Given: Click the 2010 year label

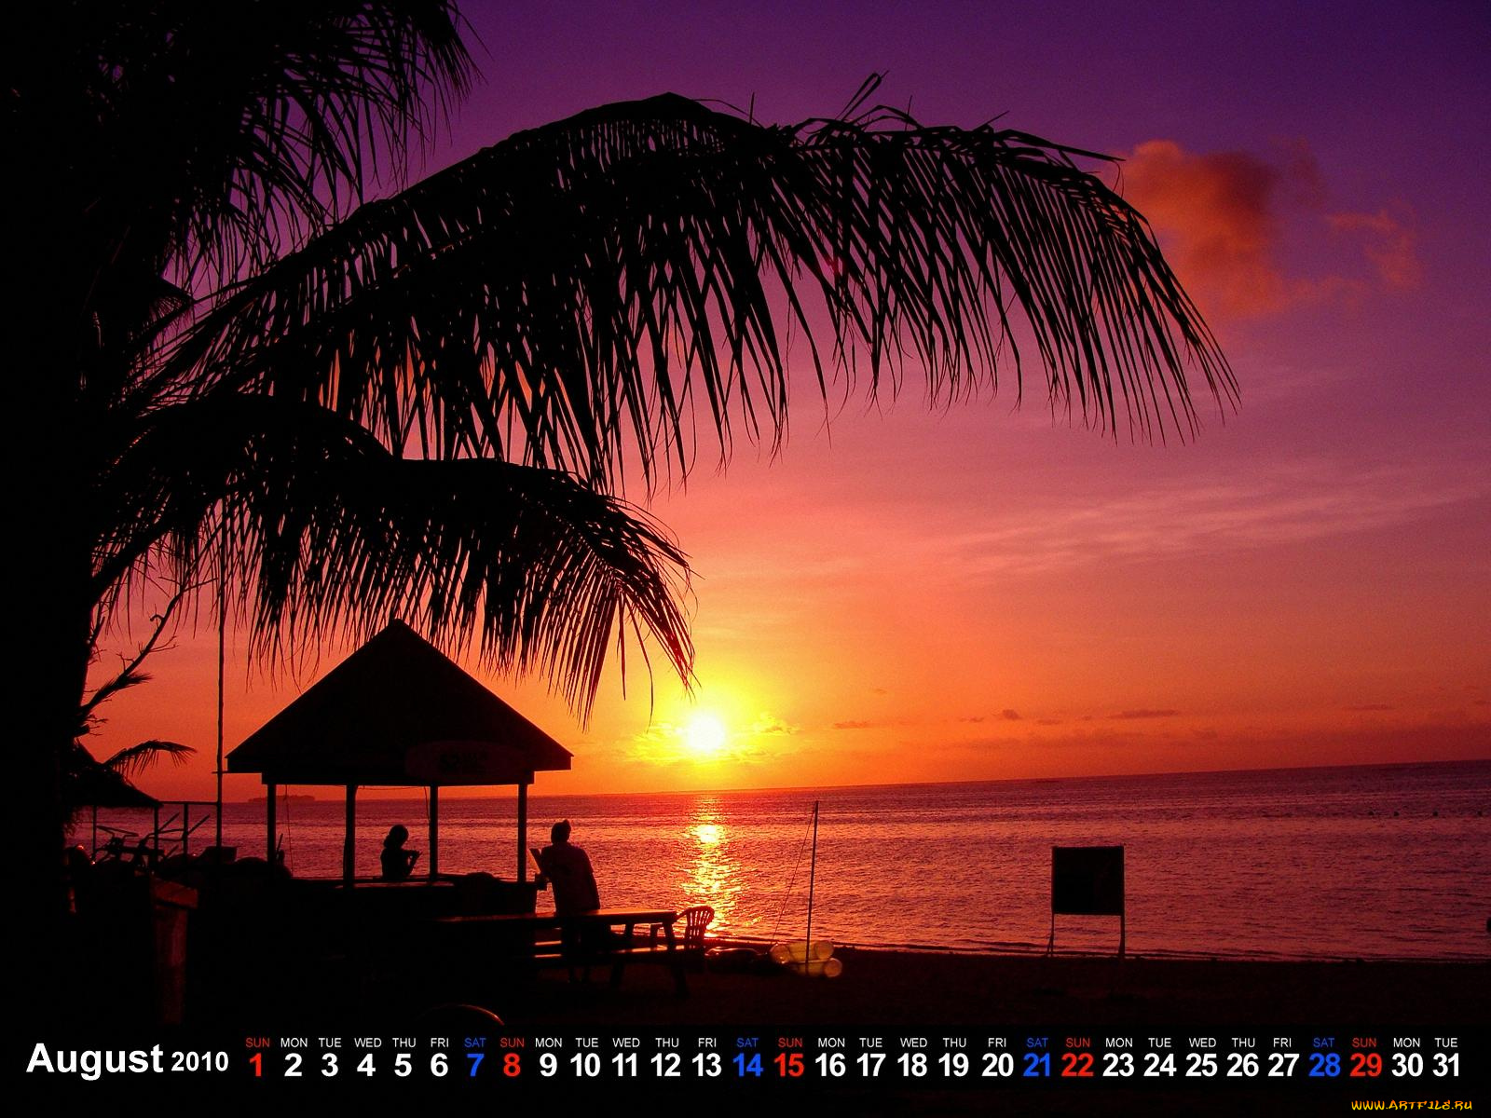Looking at the screenshot, I should pos(199,1062).
